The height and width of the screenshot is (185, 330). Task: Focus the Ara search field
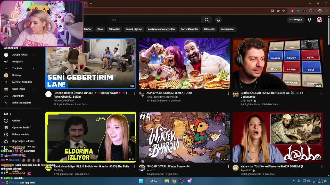coord(155,20)
